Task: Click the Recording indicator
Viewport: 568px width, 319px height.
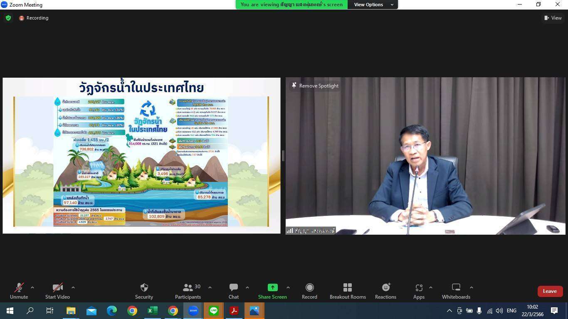Action: [34, 18]
